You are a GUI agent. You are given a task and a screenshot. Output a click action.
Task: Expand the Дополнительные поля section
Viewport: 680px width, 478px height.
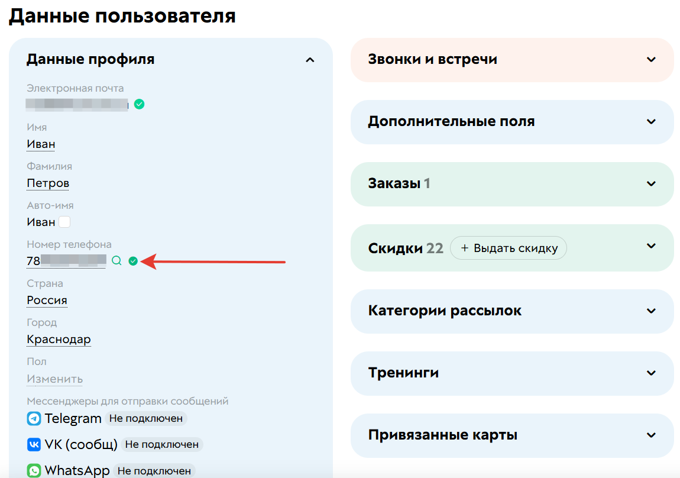pyautogui.click(x=651, y=122)
